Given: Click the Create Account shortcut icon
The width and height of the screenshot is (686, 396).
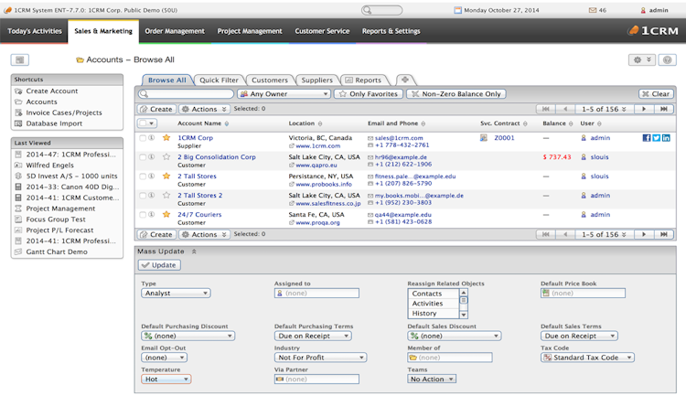Looking at the screenshot, I should (18, 91).
